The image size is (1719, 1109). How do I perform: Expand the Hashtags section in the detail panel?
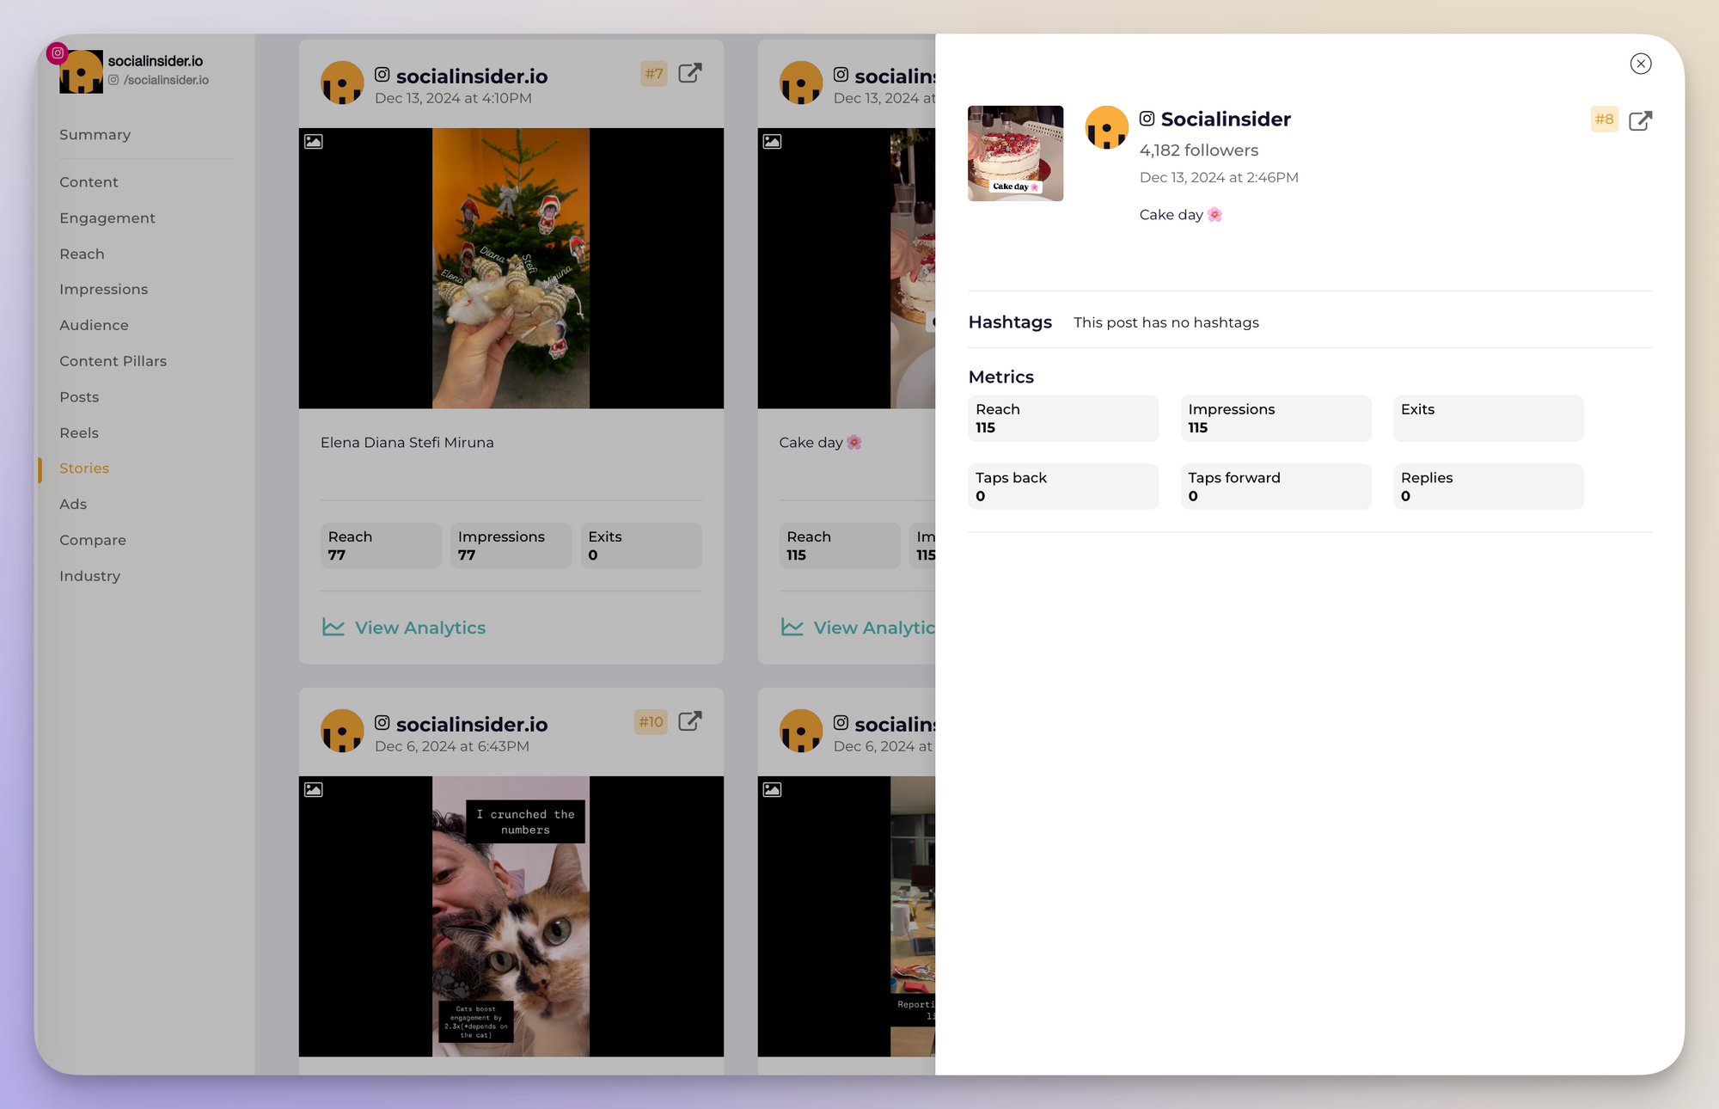(x=1008, y=322)
